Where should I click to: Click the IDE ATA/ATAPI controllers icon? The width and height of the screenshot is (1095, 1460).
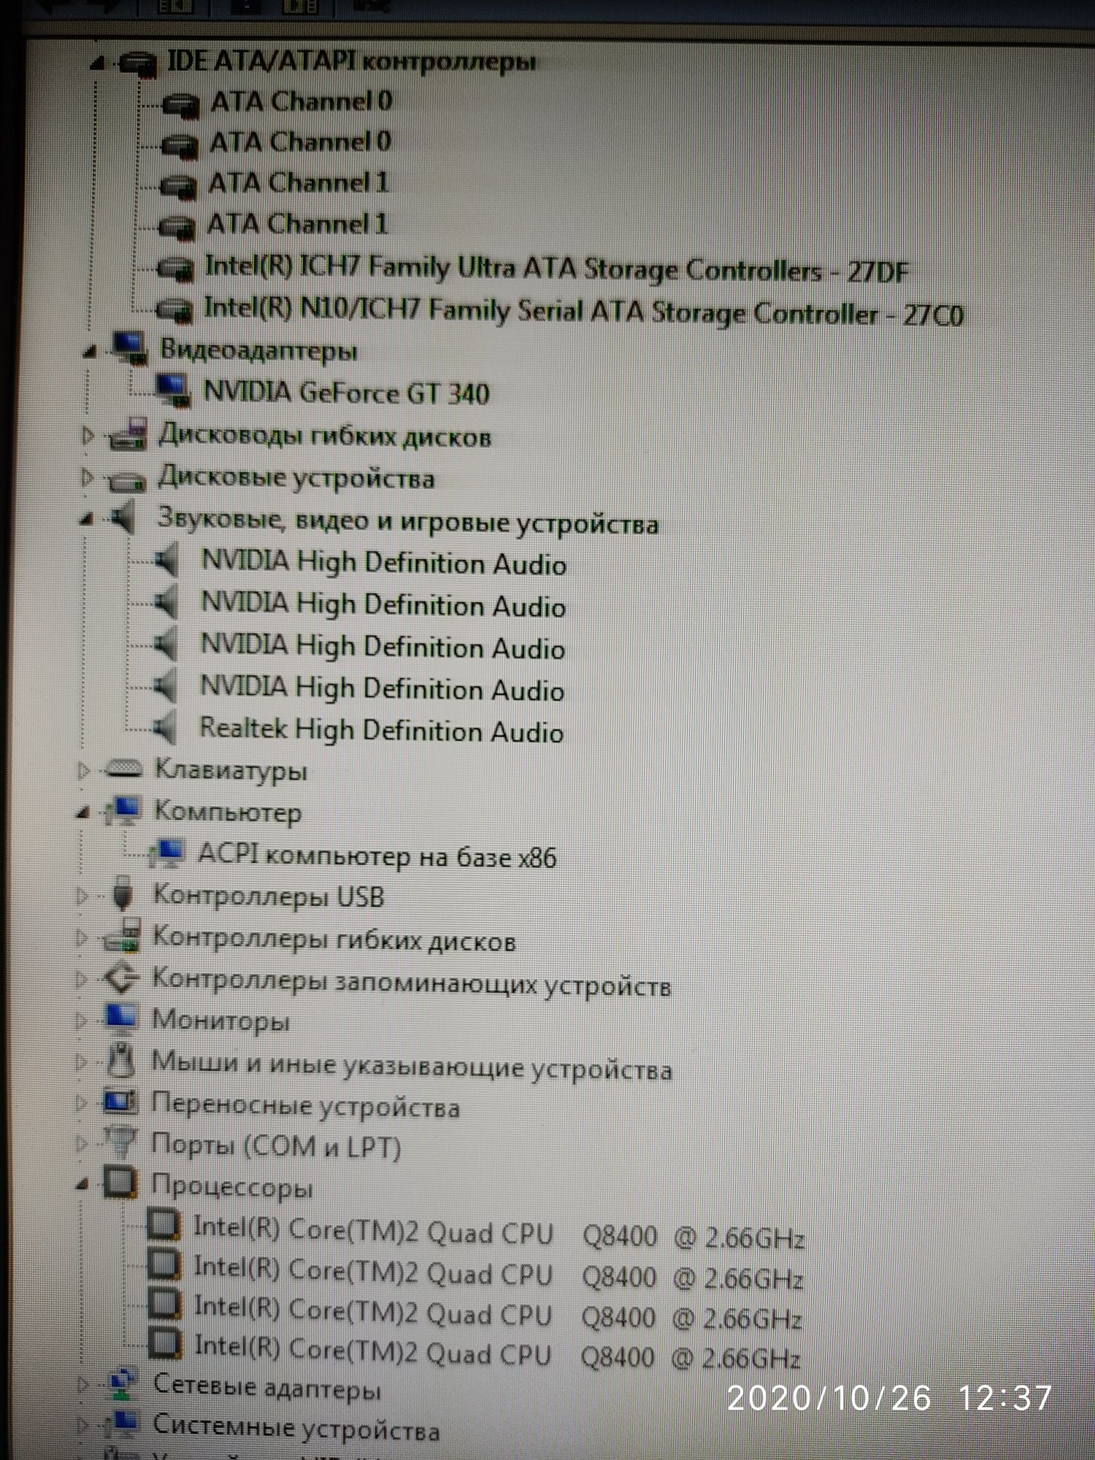(x=137, y=64)
